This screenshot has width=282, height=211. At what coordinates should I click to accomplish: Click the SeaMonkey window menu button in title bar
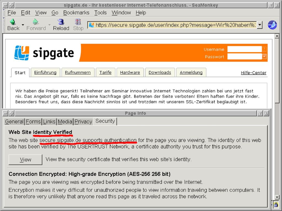[x=6, y=5]
